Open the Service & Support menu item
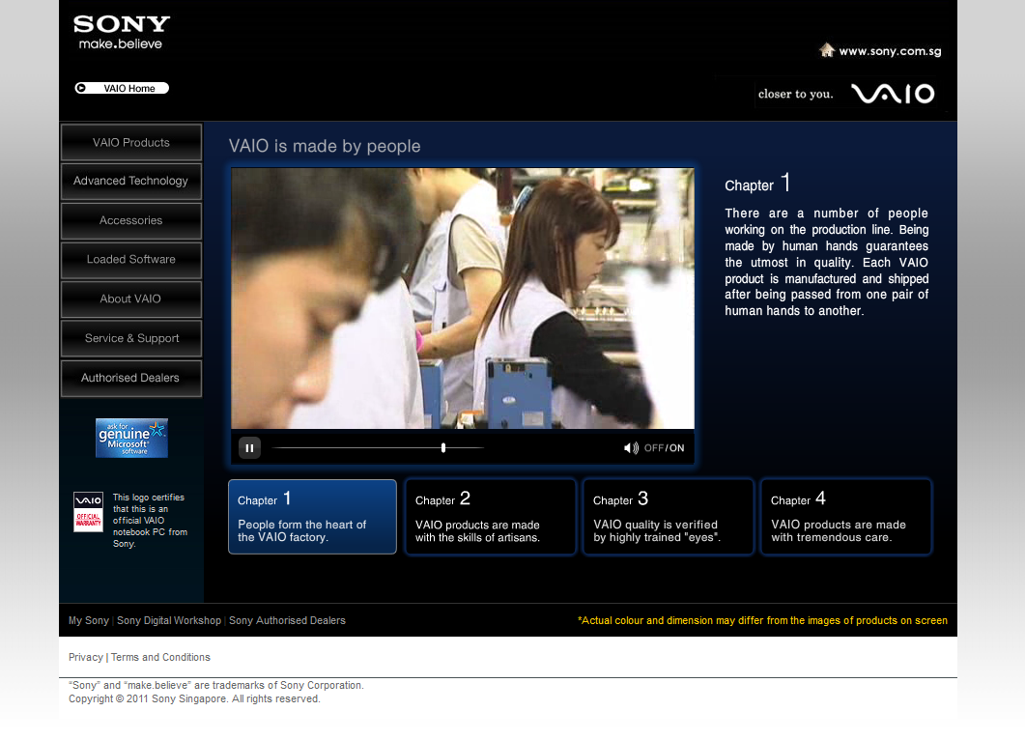The height and width of the screenshot is (740, 1025). [x=130, y=339]
